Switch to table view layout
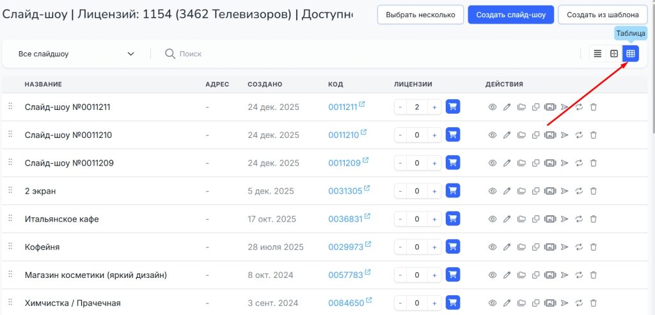Image resolution: width=655 pixels, height=315 pixels. [630, 54]
